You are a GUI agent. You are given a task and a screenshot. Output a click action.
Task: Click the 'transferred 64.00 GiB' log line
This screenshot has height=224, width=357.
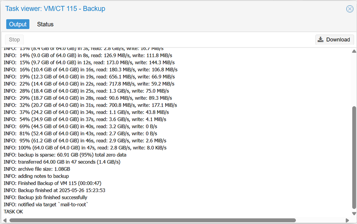tap(62, 162)
